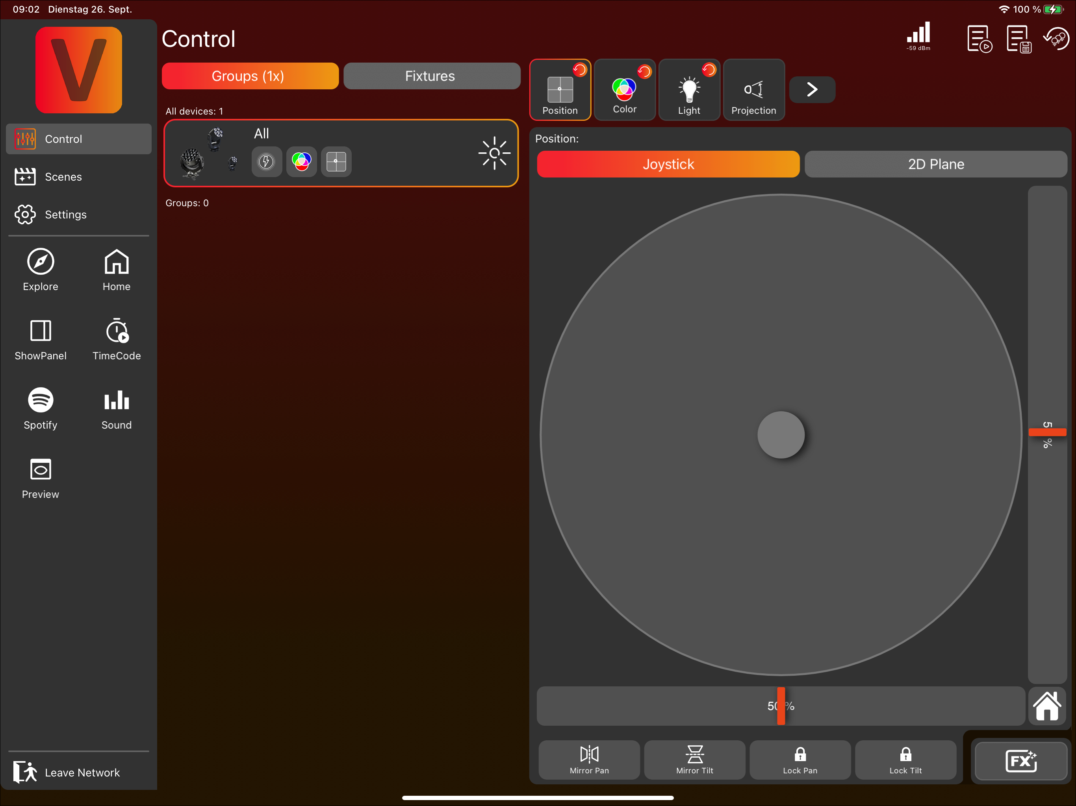This screenshot has width=1076, height=806.
Task: Click the Wi-Fi status icon
Action: 1004,9
